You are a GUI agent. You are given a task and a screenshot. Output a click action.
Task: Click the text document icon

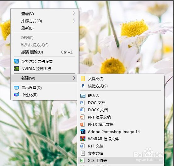point(83,153)
